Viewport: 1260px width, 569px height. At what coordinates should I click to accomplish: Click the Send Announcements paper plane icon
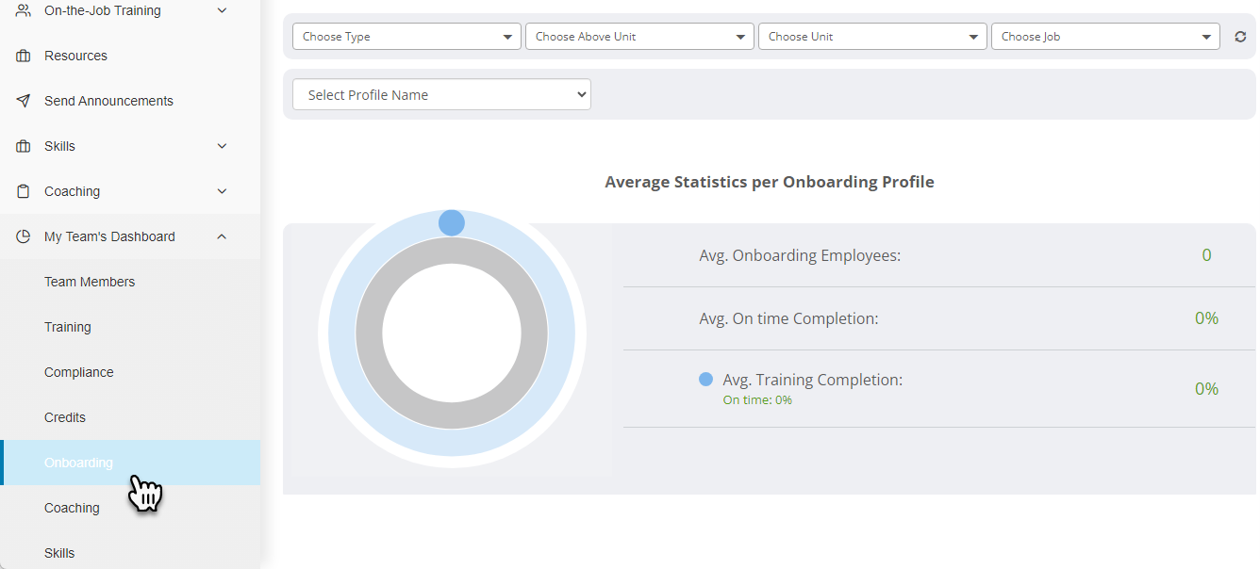tap(24, 101)
